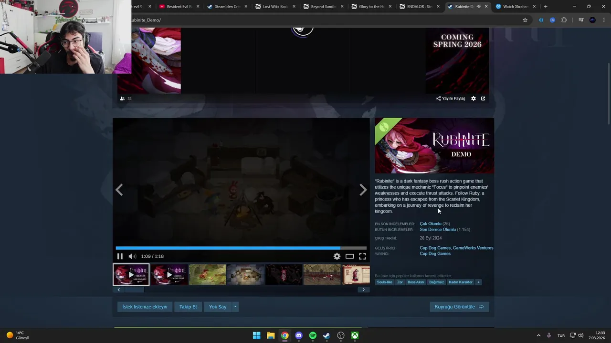Add game with İstek listenize ekleyin
The height and width of the screenshot is (343, 611).
145,307
